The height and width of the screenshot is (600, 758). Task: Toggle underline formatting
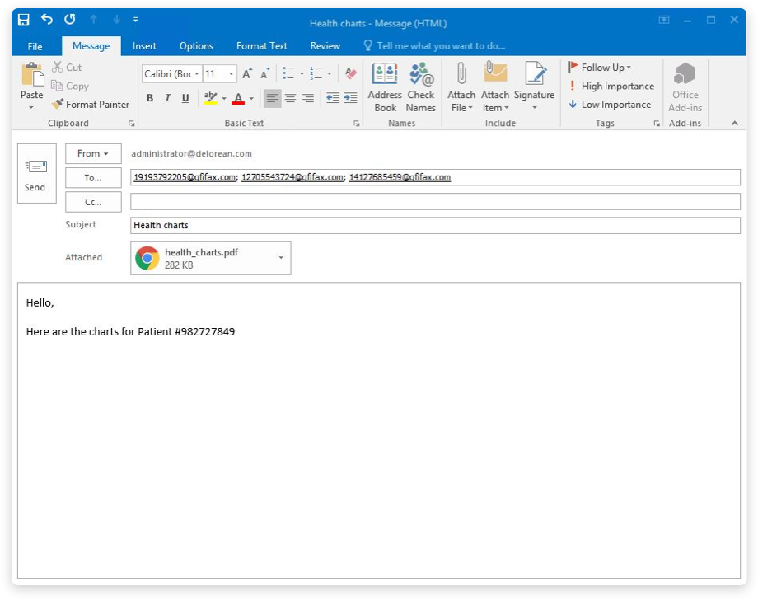click(x=185, y=98)
